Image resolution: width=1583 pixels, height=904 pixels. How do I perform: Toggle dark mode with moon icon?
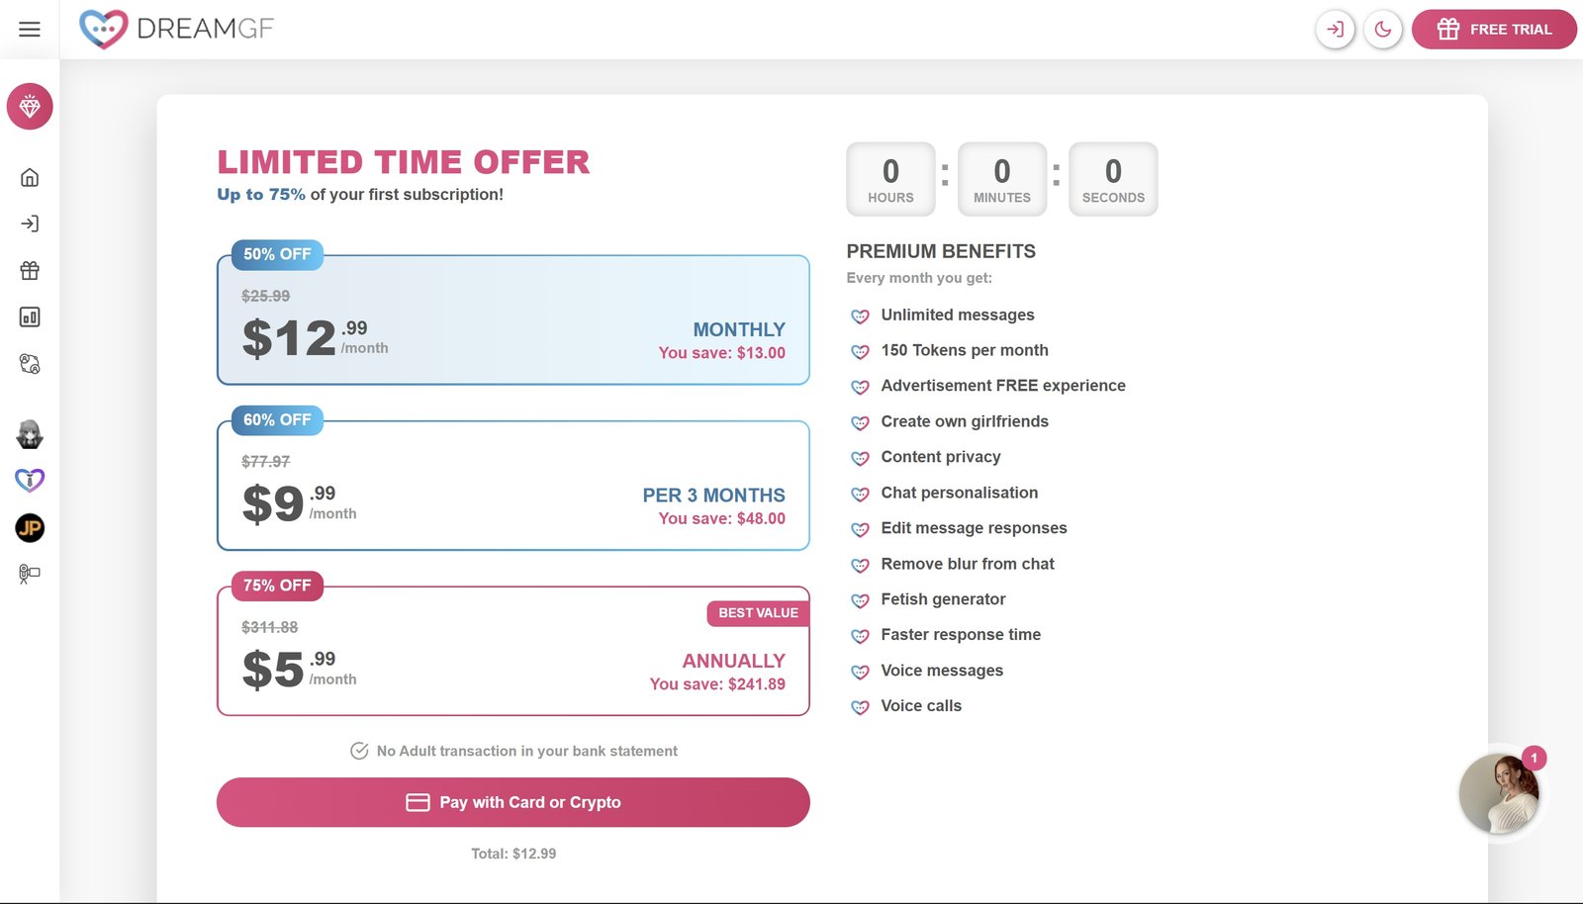[x=1382, y=30]
